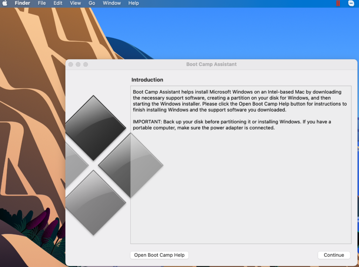This screenshot has height=267, width=359.
Task: Open the View menu
Action: 75,3
